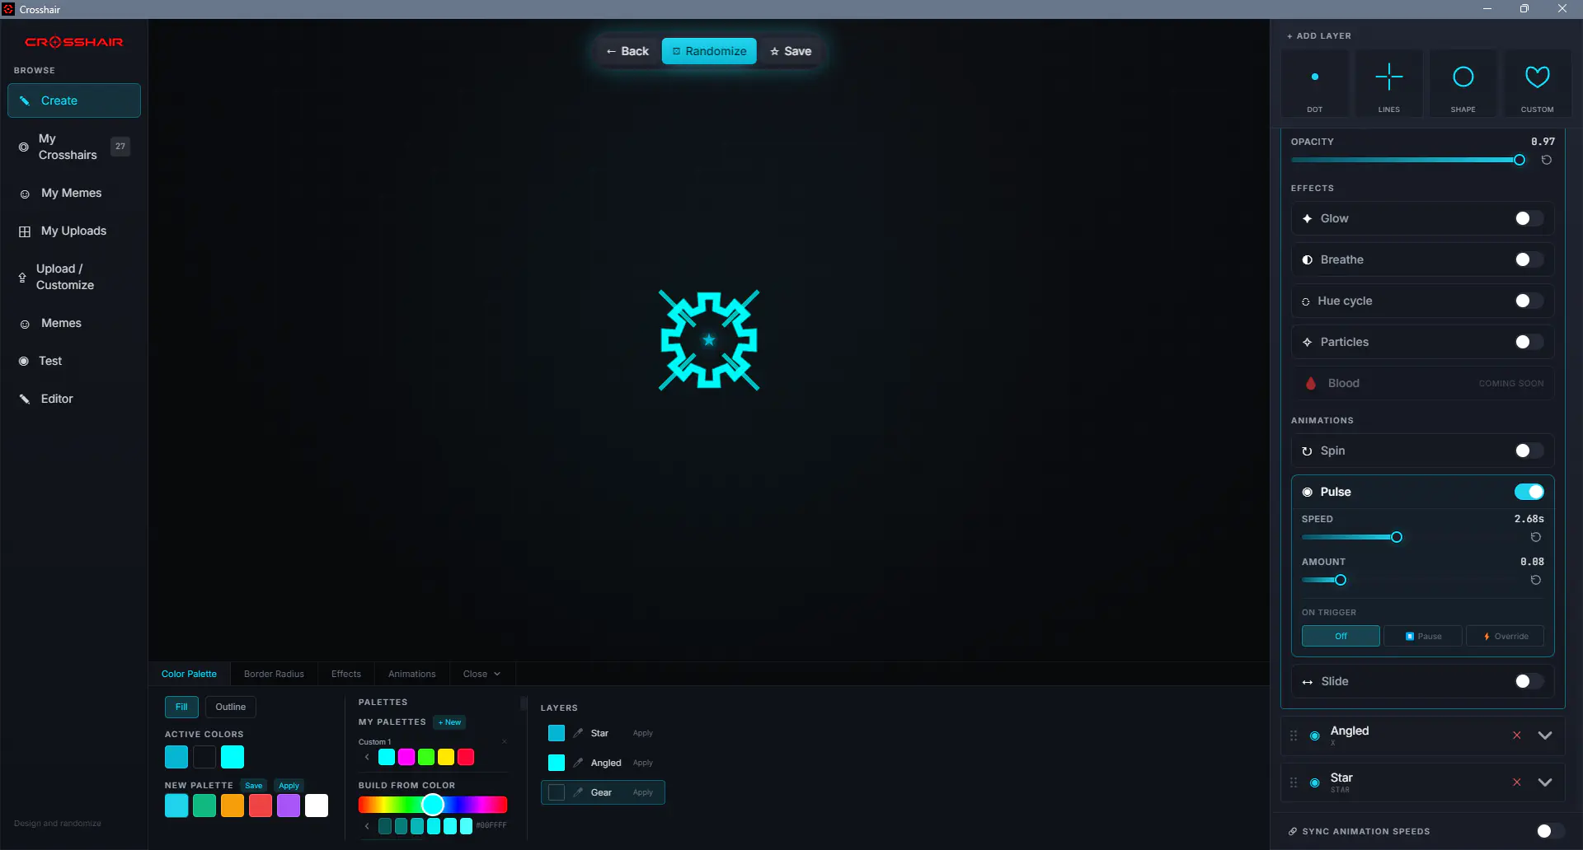Pick the orange swatch in New Palette
This screenshot has height=850, width=1583.
(233, 806)
